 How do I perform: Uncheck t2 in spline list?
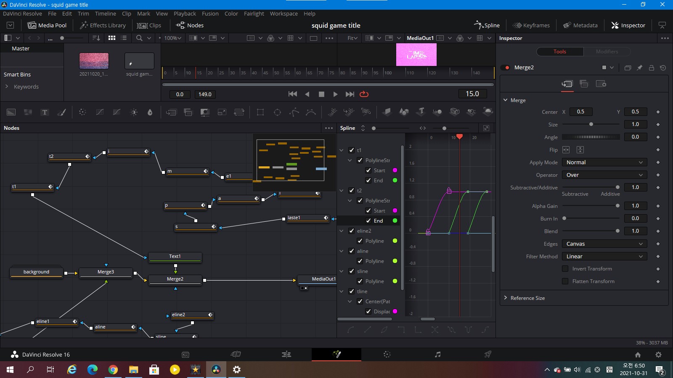pyautogui.click(x=352, y=190)
